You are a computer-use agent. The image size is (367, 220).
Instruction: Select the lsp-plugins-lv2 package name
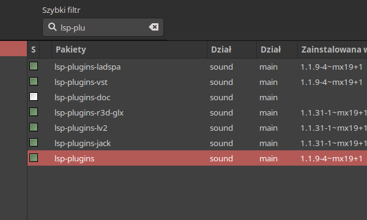pyautogui.click(x=81, y=128)
